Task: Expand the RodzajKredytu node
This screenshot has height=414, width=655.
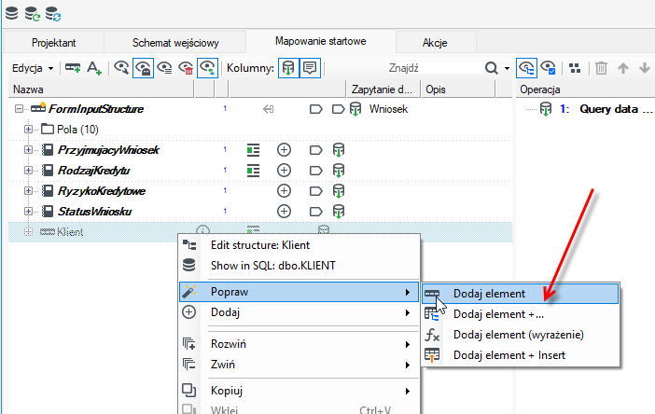Action: pos(28,171)
